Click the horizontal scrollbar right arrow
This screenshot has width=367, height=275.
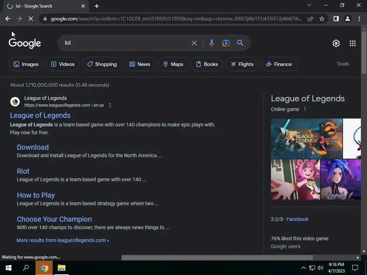pos(358,257)
